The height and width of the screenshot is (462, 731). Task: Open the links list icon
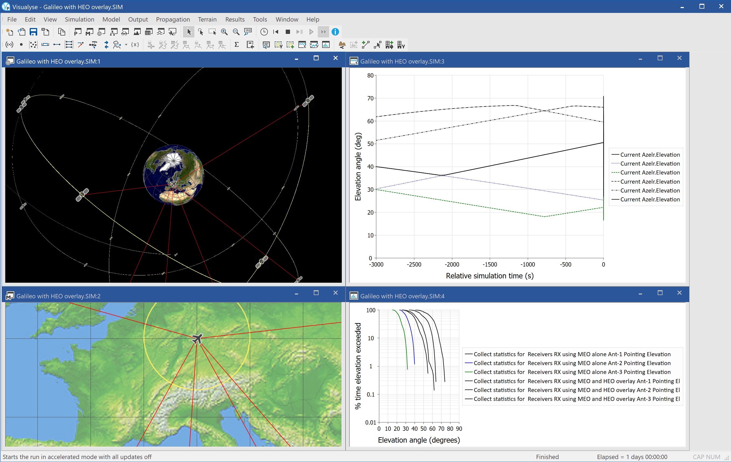point(57,45)
